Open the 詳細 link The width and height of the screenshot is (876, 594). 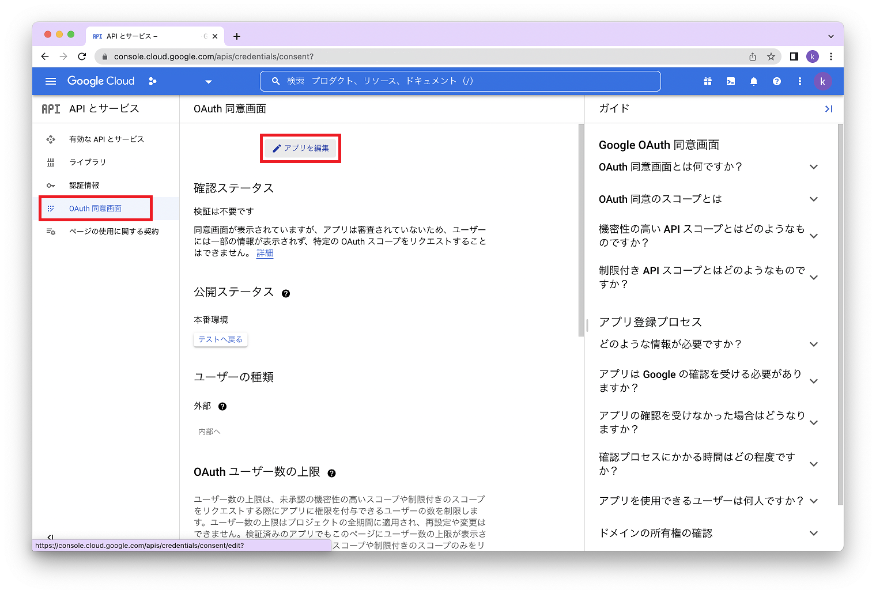pyautogui.click(x=265, y=253)
